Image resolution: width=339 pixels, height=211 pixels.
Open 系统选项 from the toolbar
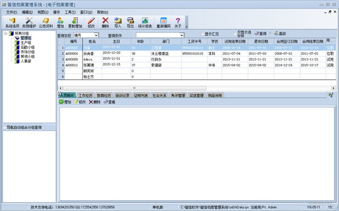pyautogui.click(x=12, y=23)
